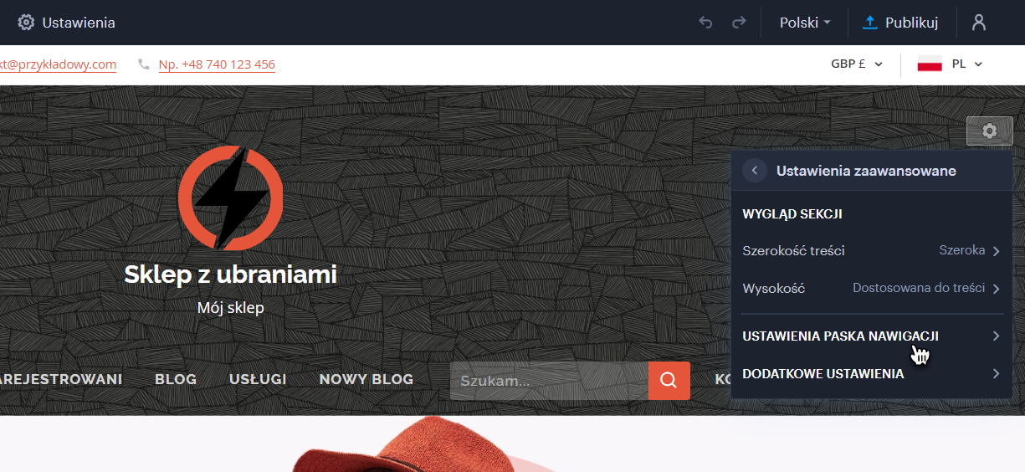
Task: Click the Publikuj upload arrow icon
Action: click(870, 23)
